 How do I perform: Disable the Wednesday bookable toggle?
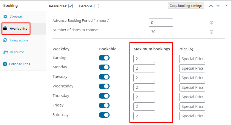click(x=104, y=86)
